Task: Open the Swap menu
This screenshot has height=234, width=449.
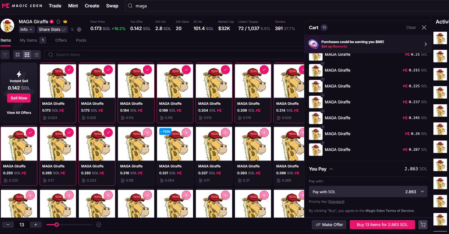Action: pyautogui.click(x=112, y=6)
